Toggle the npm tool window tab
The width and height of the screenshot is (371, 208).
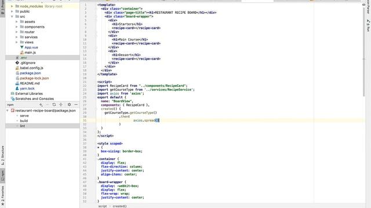pos(2,176)
